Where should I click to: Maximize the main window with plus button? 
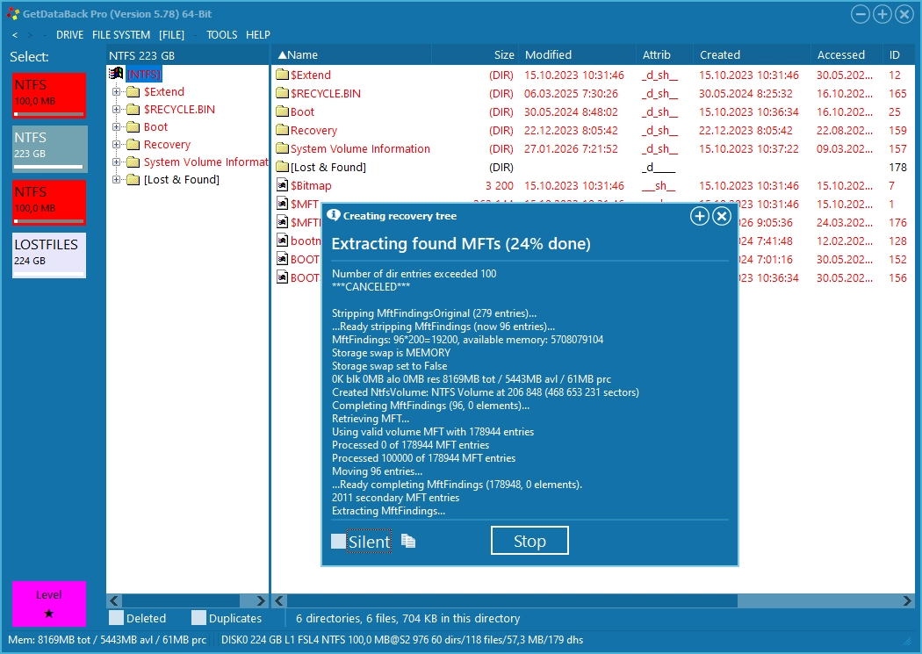click(882, 14)
